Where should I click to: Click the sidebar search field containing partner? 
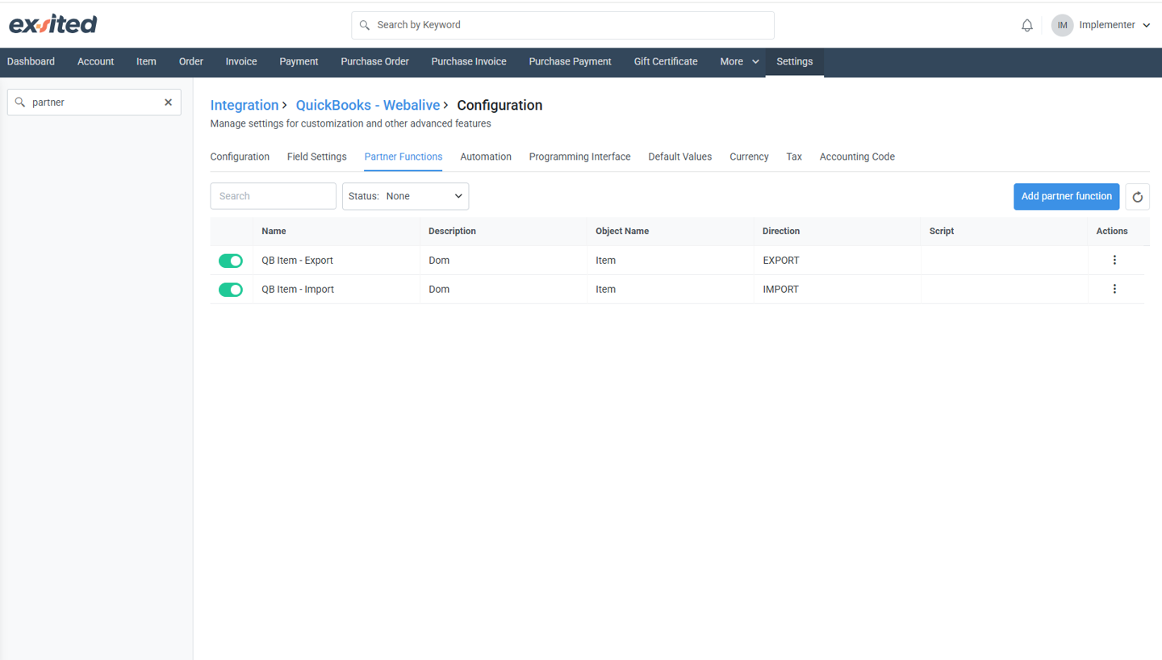pyautogui.click(x=94, y=102)
